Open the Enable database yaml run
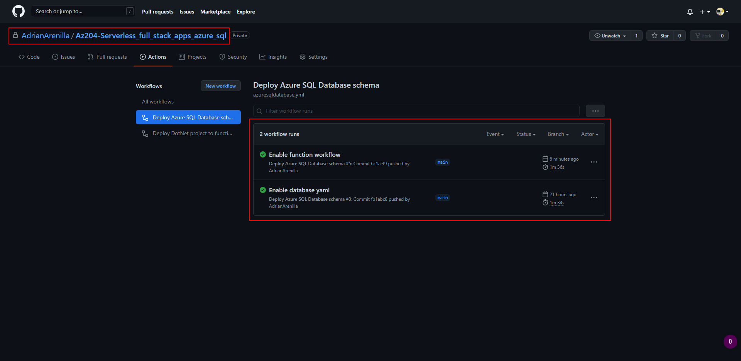The width and height of the screenshot is (741, 361). tap(299, 190)
